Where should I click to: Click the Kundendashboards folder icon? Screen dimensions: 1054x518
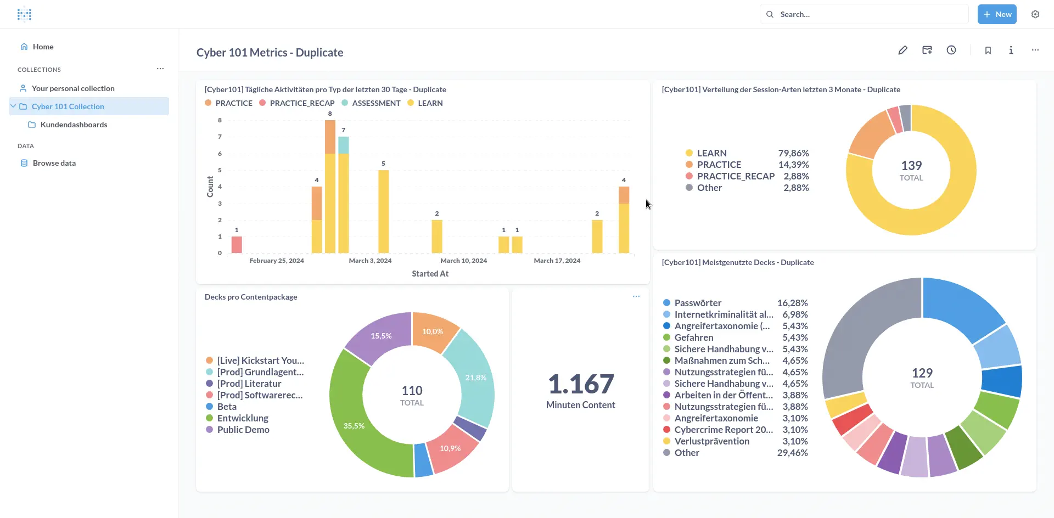coord(32,125)
